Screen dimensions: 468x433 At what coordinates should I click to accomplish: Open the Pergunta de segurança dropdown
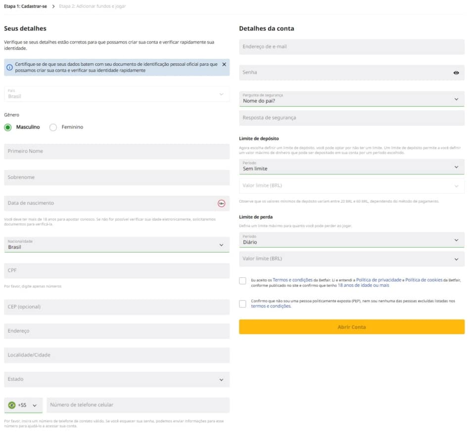click(352, 99)
